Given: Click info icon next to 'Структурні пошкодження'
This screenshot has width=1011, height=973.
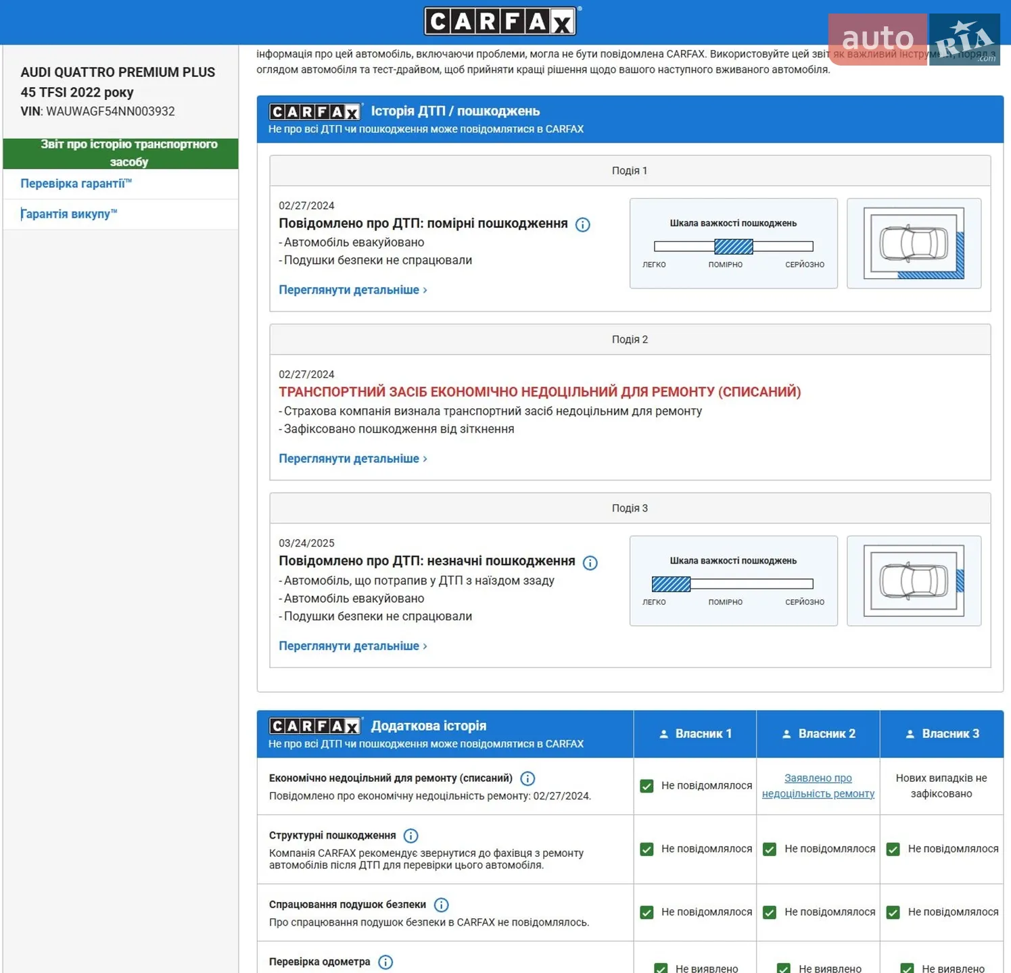Looking at the screenshot, I should click(410, 836).
